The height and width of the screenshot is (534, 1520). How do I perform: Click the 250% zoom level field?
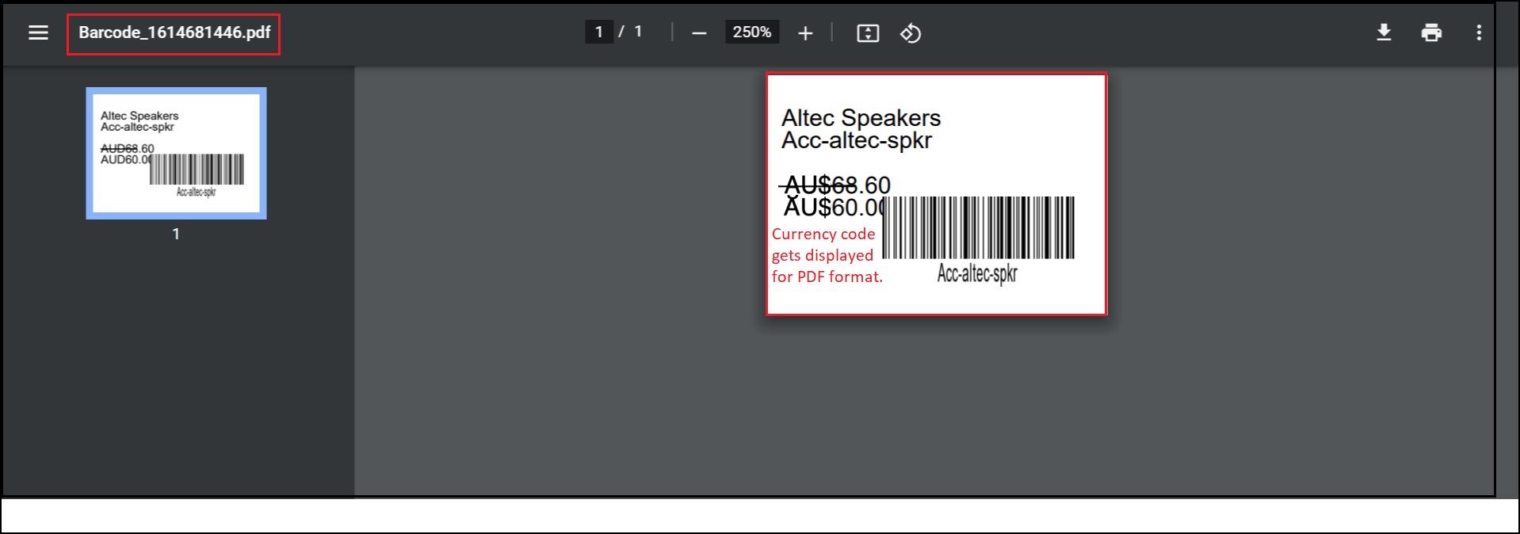tap(752, 32)
